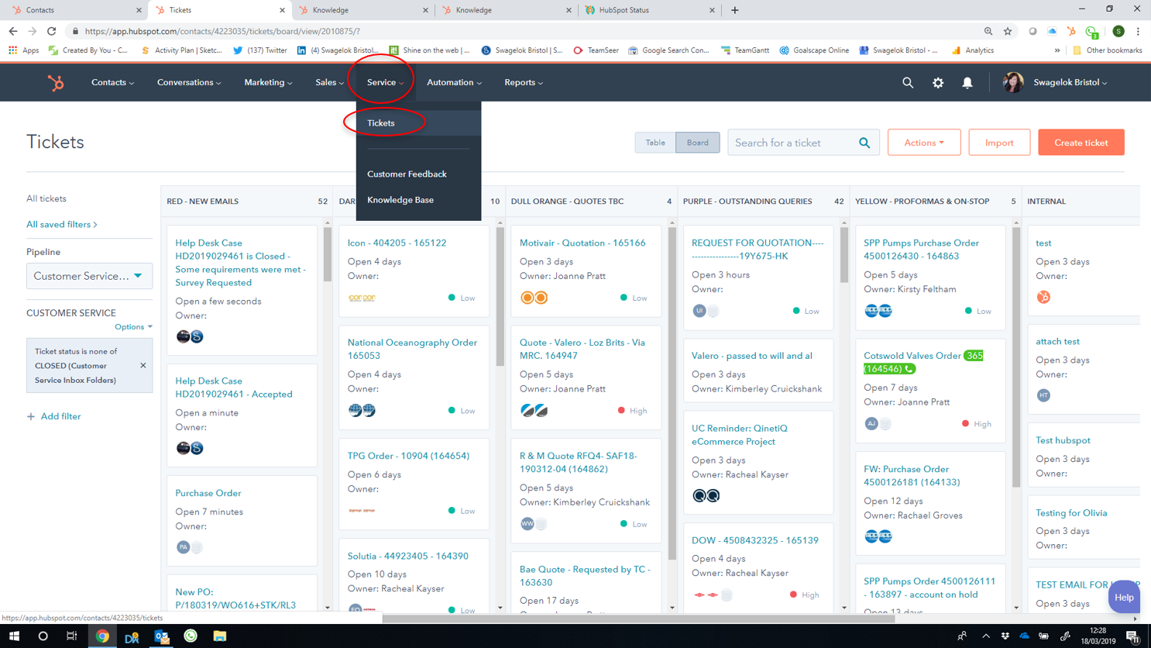This screenshot has width=1151, height=648.
Task: Click the plus icon beside Add filter
Action: click(x=31, y=416)
